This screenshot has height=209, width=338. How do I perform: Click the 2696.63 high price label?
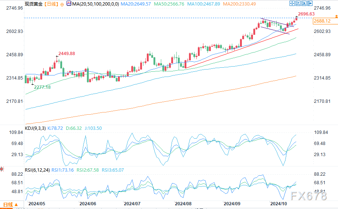pyautogui.click(x=307, y=14)
